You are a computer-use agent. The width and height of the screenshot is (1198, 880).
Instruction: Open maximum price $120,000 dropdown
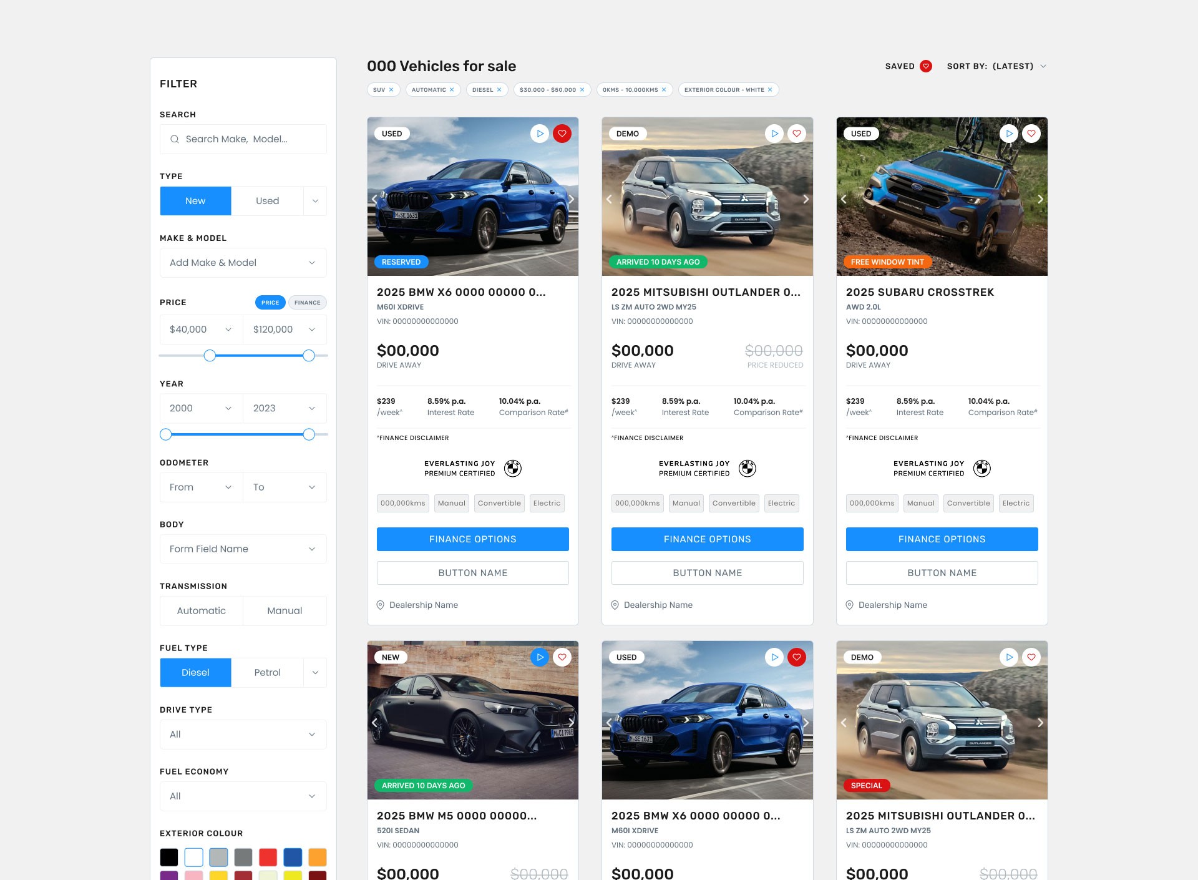click(285, 330)
